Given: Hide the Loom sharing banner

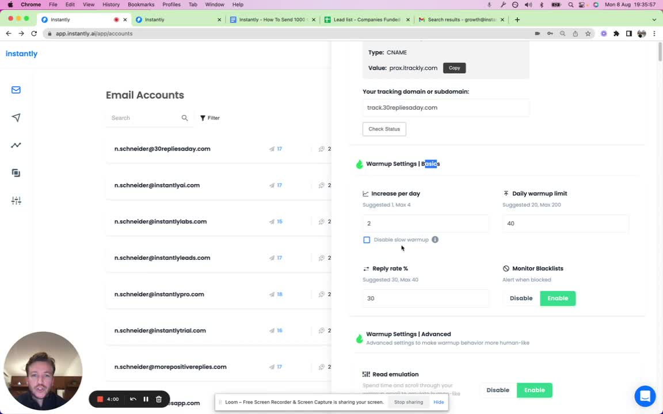Looking at the screenshot, I should click(439, 402).
